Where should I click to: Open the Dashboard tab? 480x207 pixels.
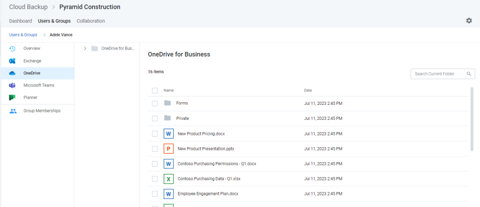tap(21, 21)
